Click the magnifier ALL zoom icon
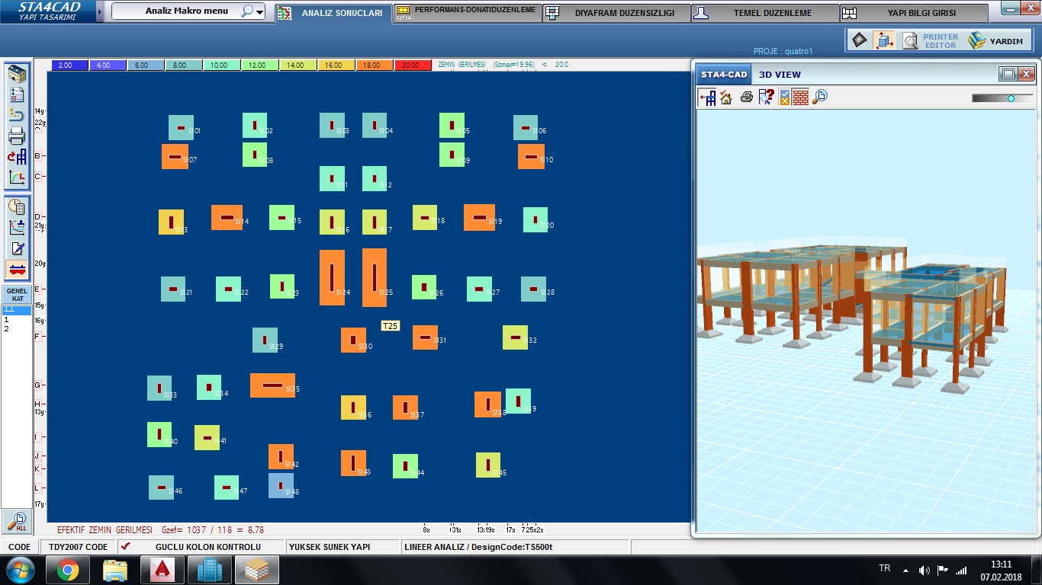Viewport: 1042px width, 585px height. [17, 521]
